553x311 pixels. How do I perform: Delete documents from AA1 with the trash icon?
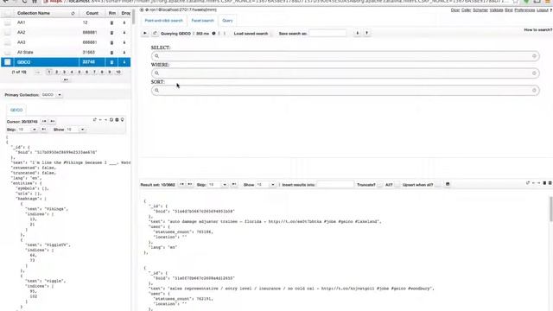click(x=111, y=22)
